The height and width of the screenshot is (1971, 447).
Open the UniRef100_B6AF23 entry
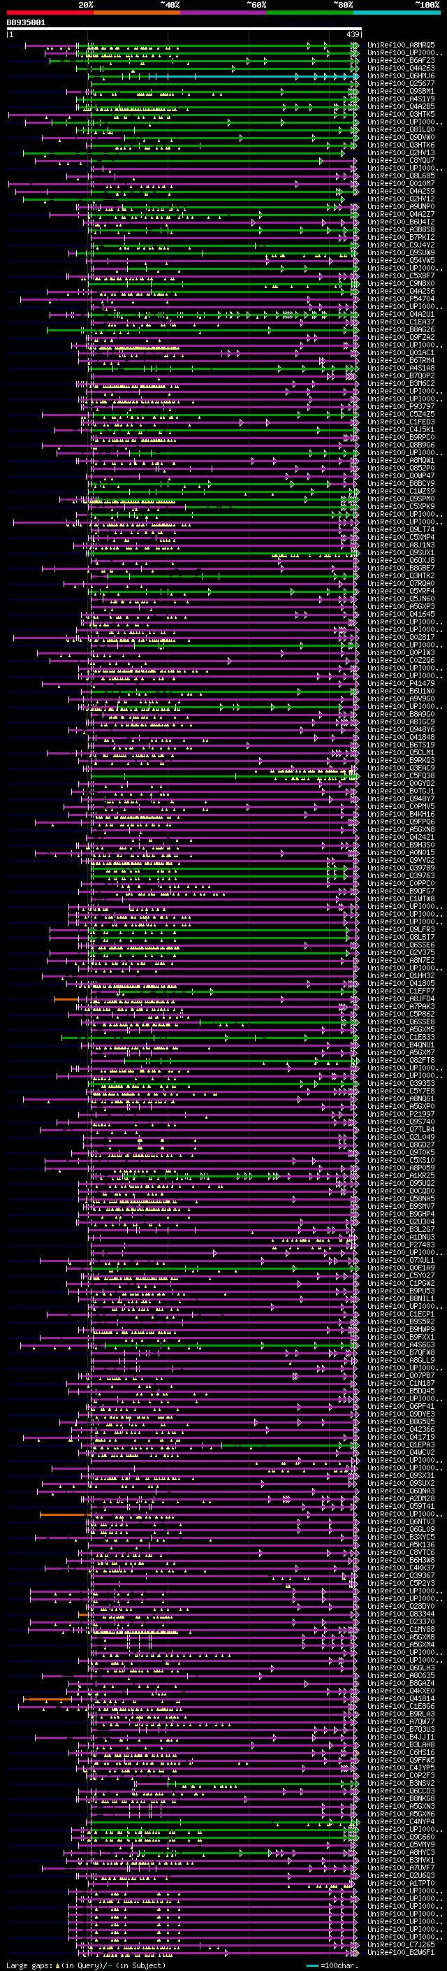pyautogui.click(x=401, y=60)
